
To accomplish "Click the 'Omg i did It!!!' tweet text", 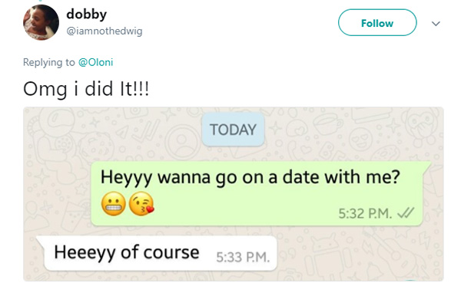I will tap(86, 89).
